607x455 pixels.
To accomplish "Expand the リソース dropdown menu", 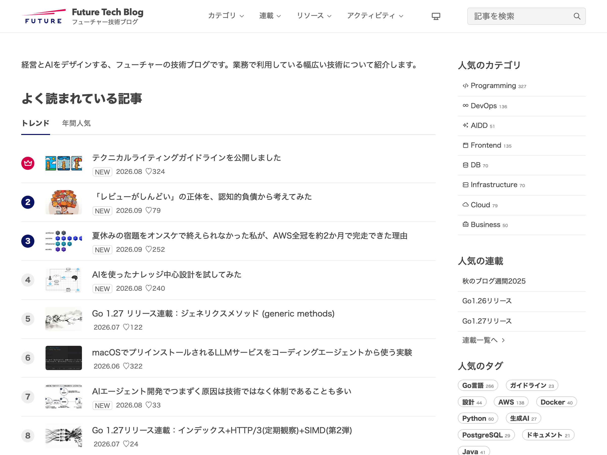I will tap(314, 16).
